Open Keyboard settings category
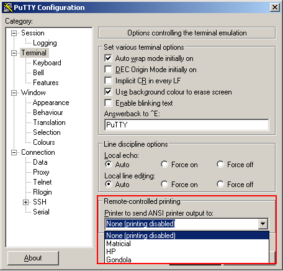283x271 pixels. coord(47,63)
